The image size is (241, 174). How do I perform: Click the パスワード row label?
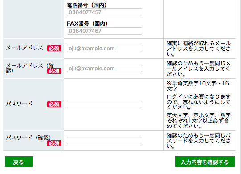coord(19,104)
